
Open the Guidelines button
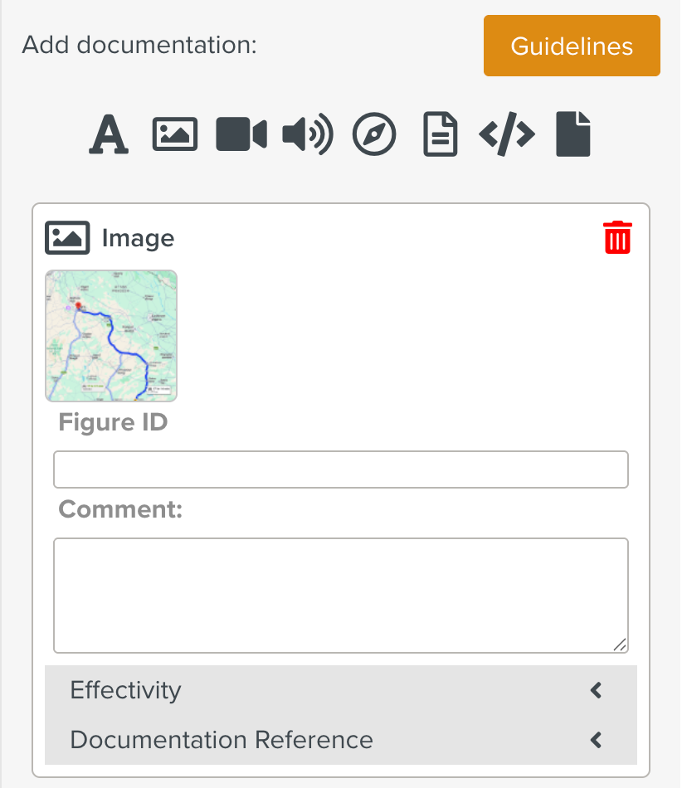click(572, 46)
